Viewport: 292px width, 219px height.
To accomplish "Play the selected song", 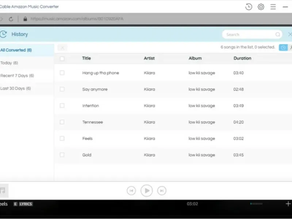I will (x=147, y=191).
